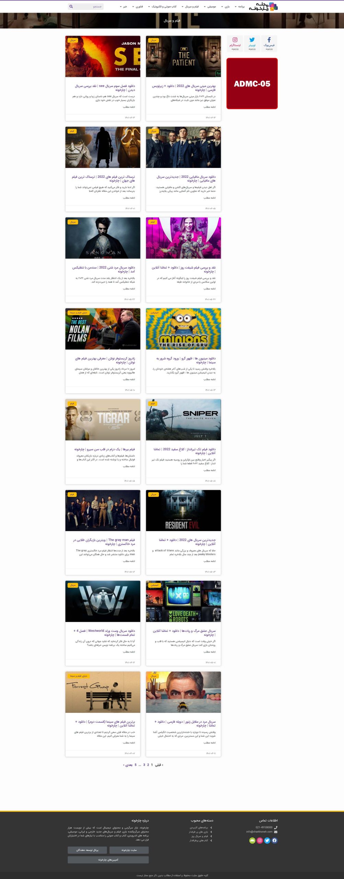Viewport: 344px width, 879px height.
Task: Click the بعدی (next) pagination link
Action: coord(128,765)
